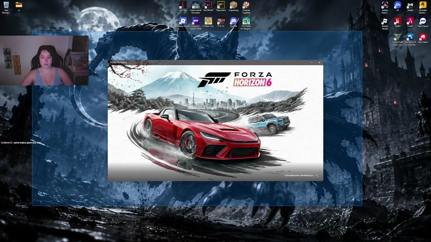Select the Recycle Bin (Geri Dönüşüm) icon
431x242 pixels.
click(6, 8)
